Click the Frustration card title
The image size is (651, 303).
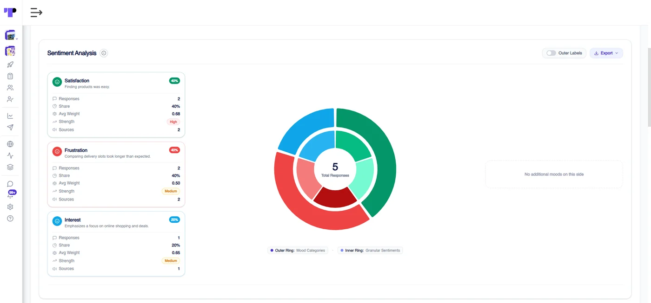(x=76, y=150)
